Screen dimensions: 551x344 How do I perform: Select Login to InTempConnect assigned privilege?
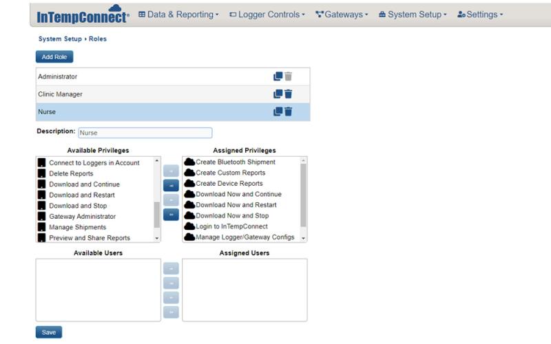pyautogui.click(x=231, y=226)
